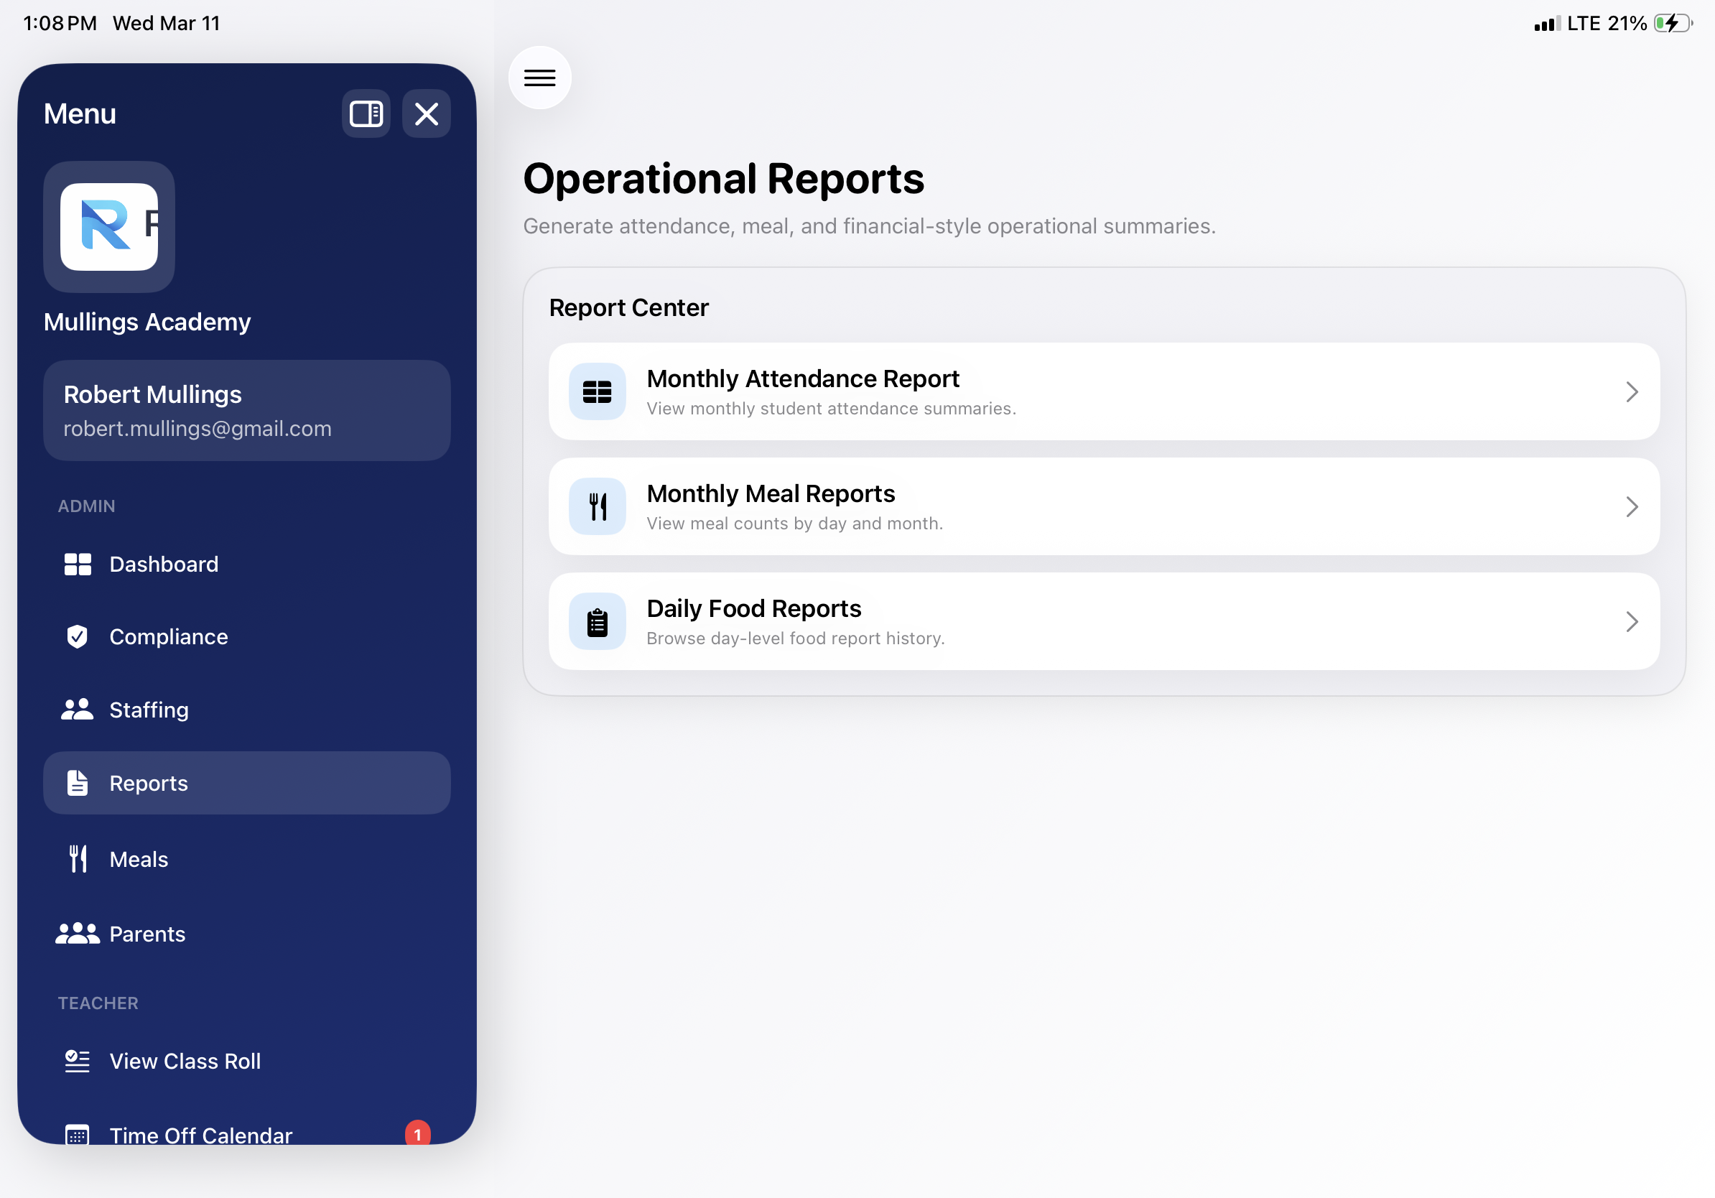Go to Meals menu item

tap(246, 860)
